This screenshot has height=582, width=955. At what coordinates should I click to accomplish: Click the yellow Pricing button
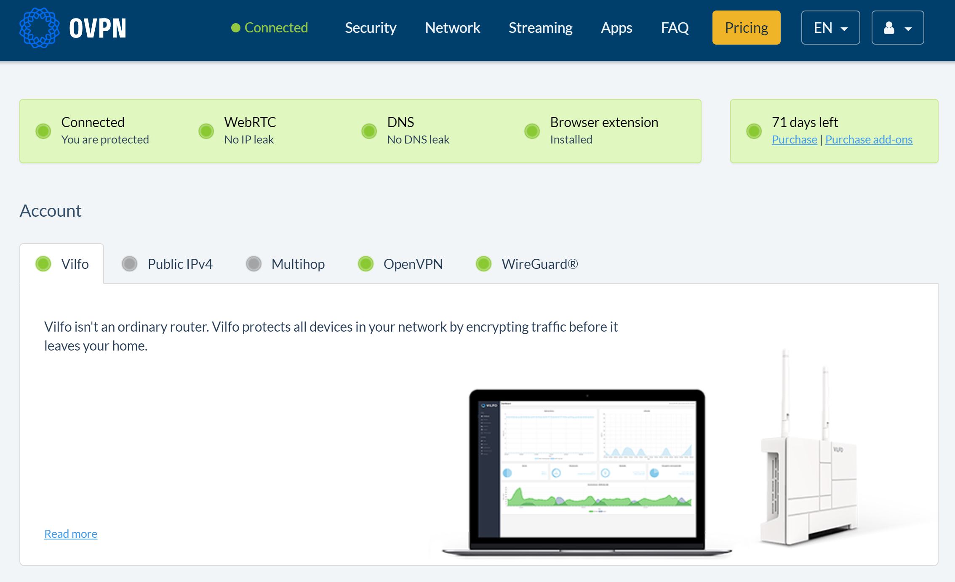(x=746, y=28)
